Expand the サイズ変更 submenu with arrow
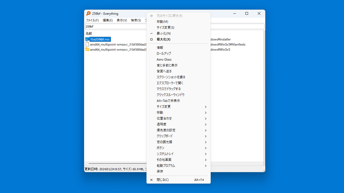 click(178, 107)
